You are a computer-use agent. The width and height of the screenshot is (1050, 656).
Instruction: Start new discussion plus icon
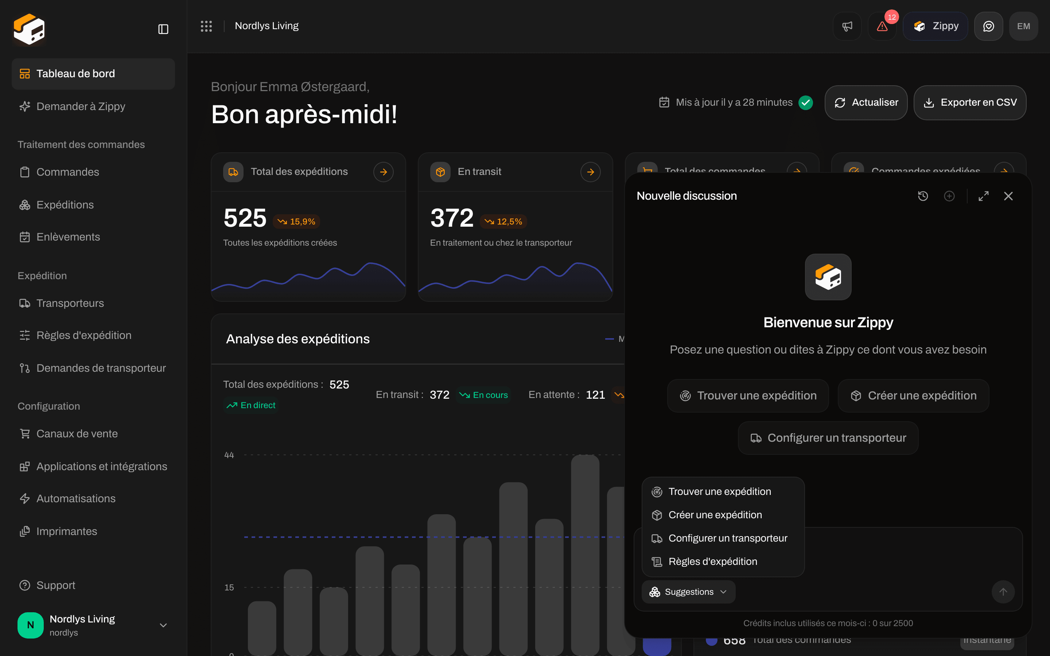[949, 196]
